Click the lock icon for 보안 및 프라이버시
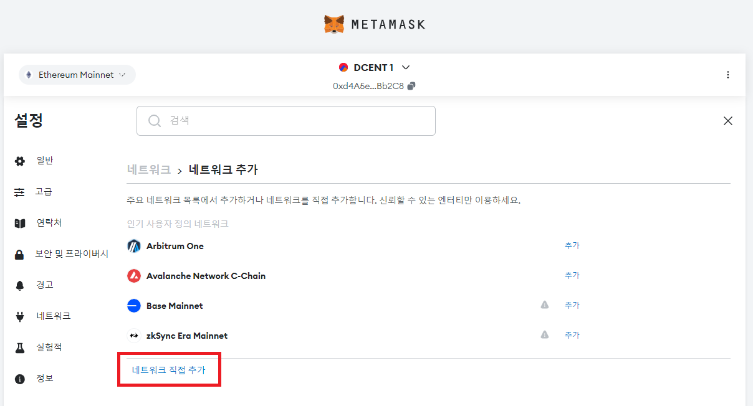The height and width of the screenshot is (406, 753). [x=20, y=255]
